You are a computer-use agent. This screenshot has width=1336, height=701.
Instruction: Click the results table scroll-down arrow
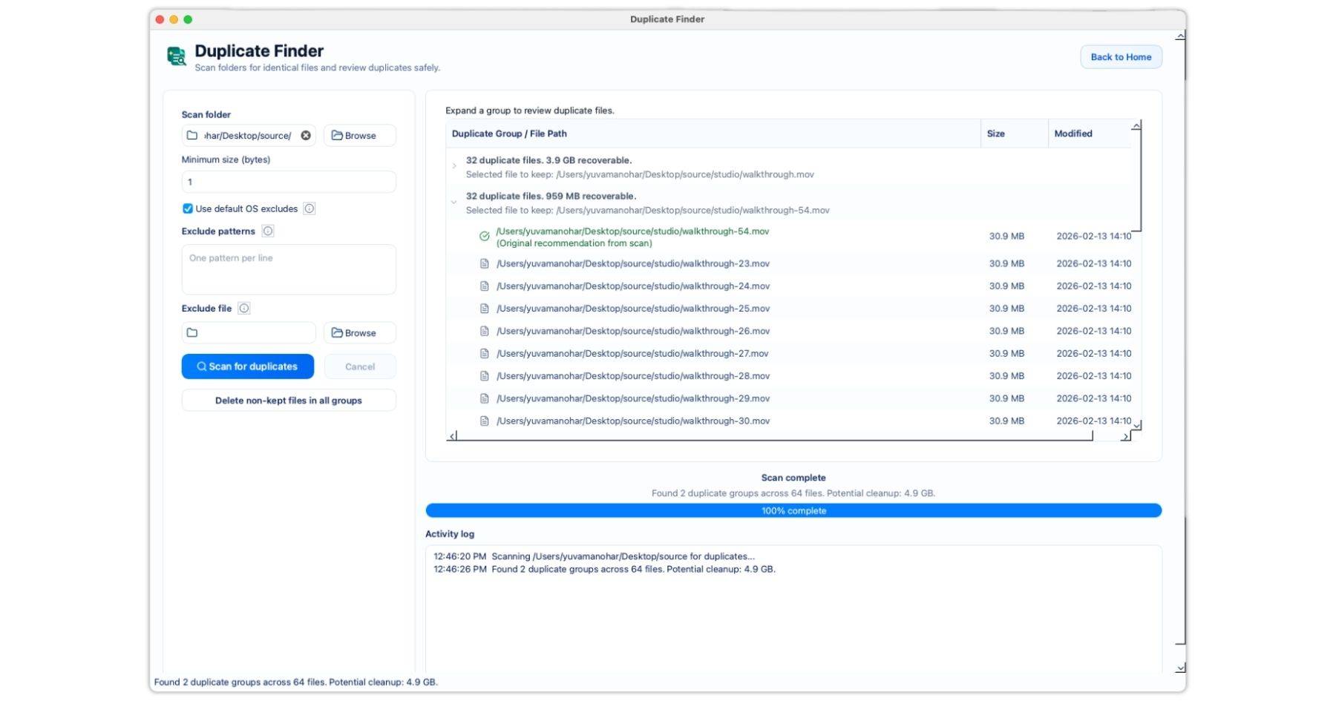1136,425
